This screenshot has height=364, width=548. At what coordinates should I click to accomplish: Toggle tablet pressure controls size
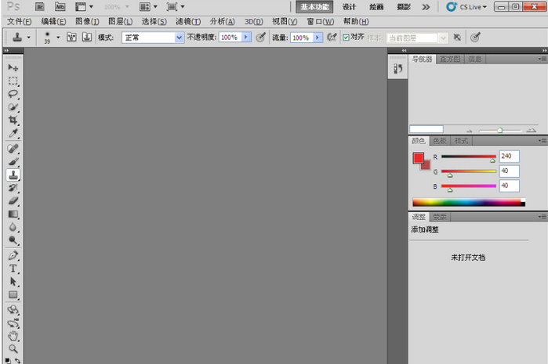coord(475,37)
